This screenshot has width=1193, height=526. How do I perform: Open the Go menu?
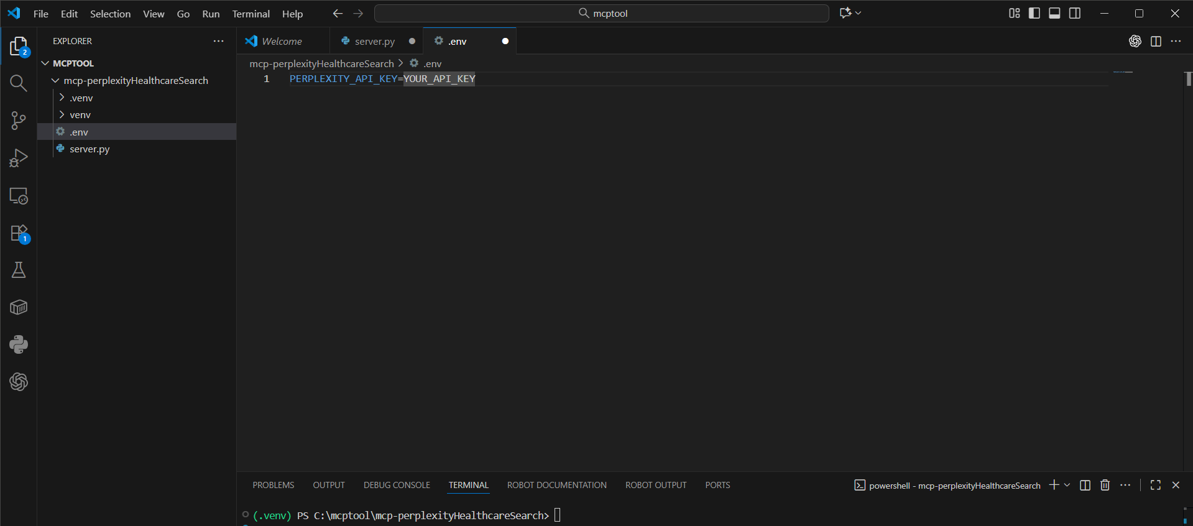183,14
